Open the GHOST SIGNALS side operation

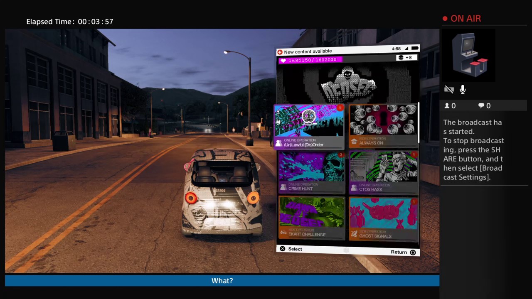pos(383,219)
